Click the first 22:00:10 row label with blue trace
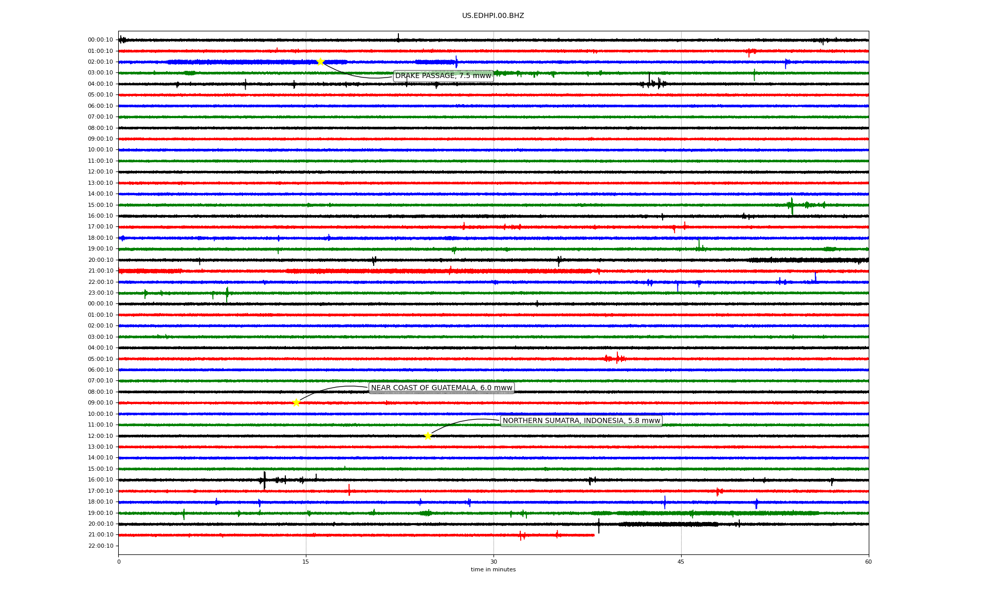 tap(100, 282)
